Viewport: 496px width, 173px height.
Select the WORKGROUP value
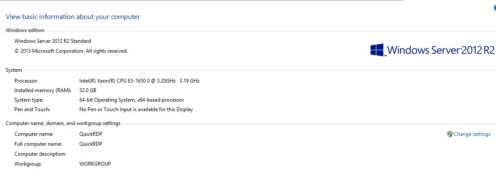95,164
